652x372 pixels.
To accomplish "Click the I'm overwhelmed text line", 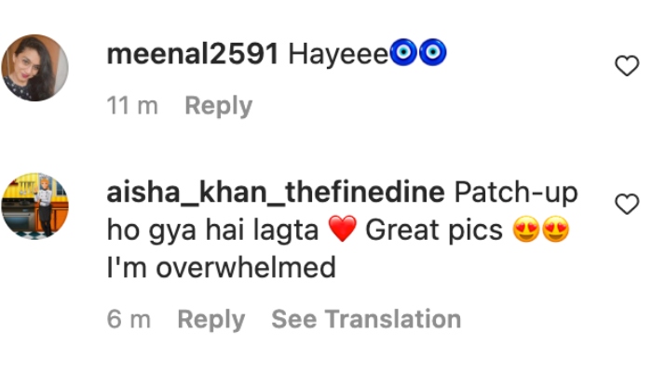I will point(222,268).
